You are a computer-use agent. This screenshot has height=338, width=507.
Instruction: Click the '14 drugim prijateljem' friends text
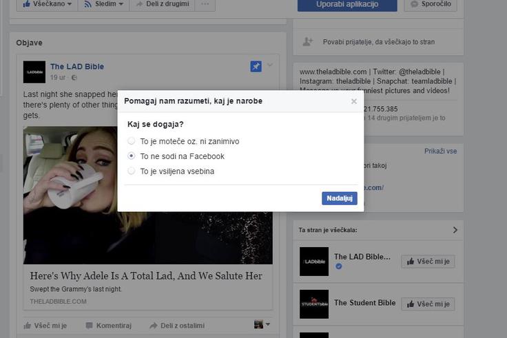(406, 118)
